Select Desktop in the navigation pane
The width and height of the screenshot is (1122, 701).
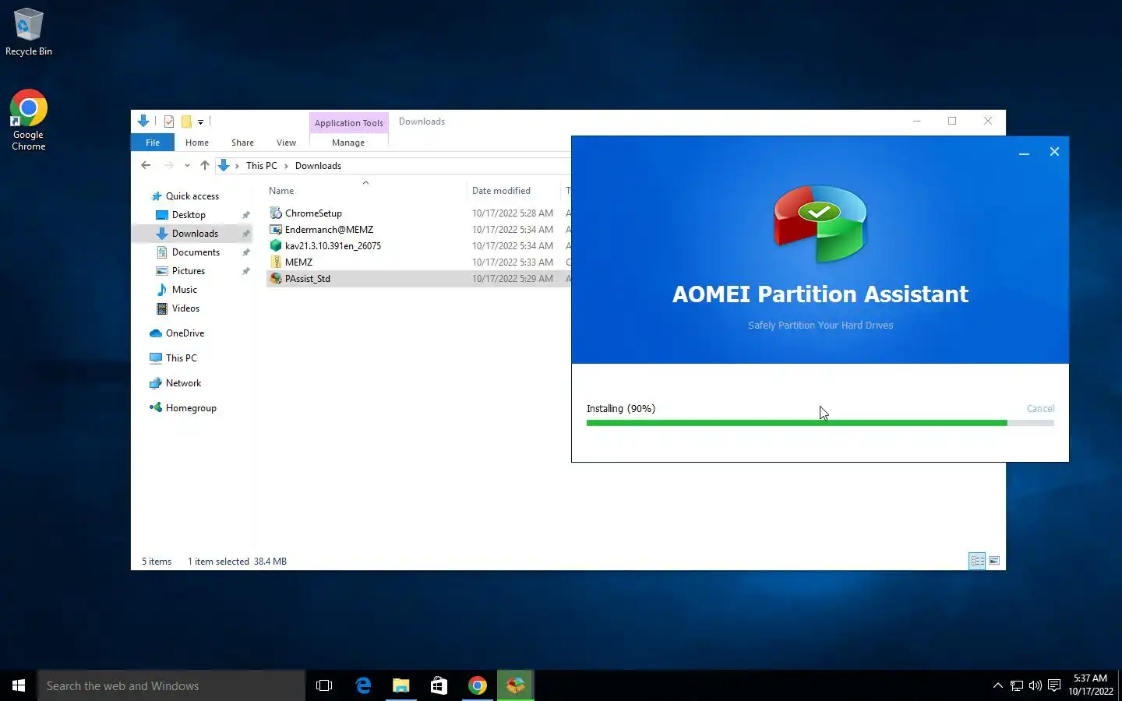tap(189, 215)
